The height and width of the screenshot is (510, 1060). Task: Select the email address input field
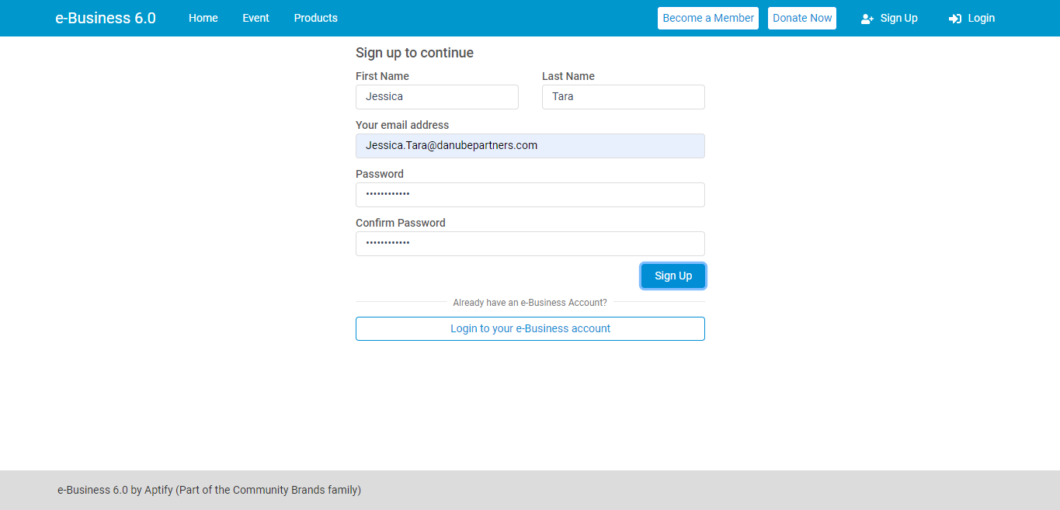point(530,146)
